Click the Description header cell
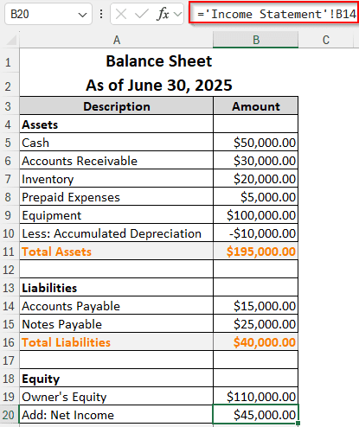Image resolution: width=359 pixels, height=427 pixels. [117, 106]
